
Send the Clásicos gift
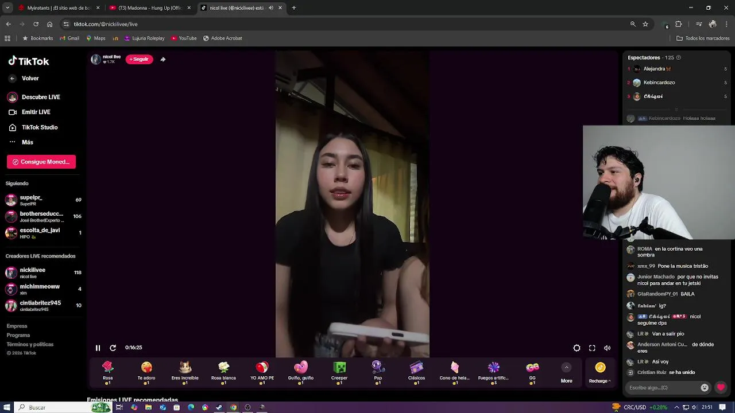pos(416,372)
